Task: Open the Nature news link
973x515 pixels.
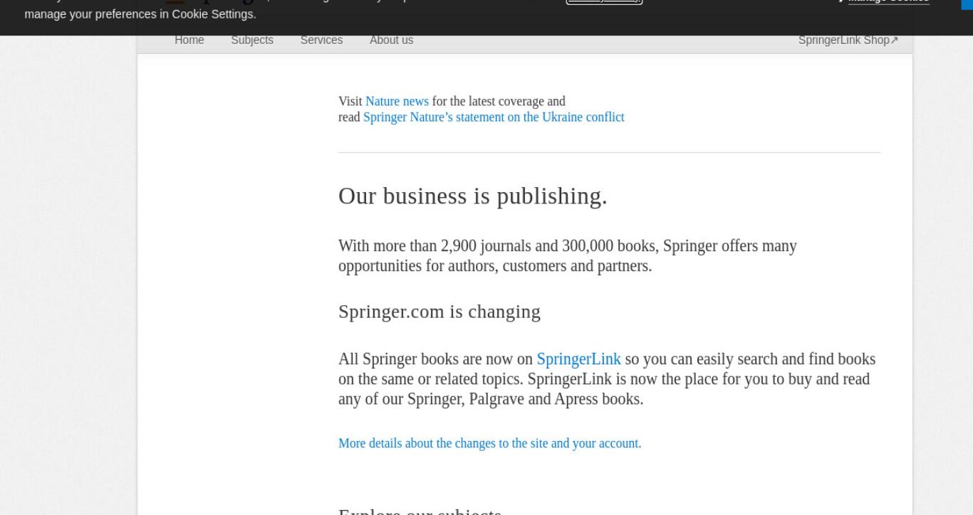Action: click(x=397, y=101)
